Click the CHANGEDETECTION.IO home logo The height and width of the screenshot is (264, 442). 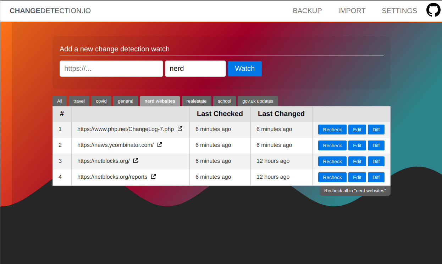(x=50, y=11)
